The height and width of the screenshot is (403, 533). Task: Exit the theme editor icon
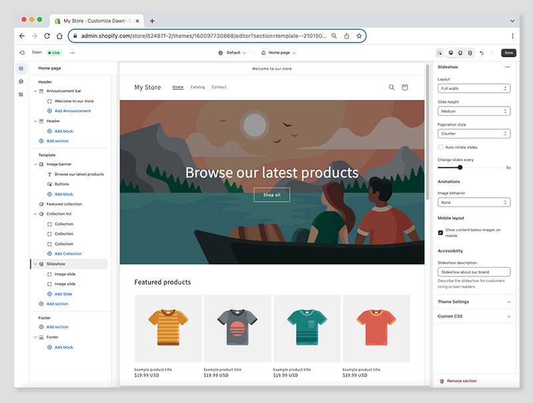[22, 53]
